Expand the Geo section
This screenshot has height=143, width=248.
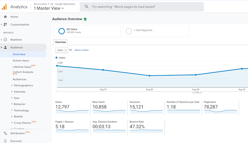coord(16,98)
